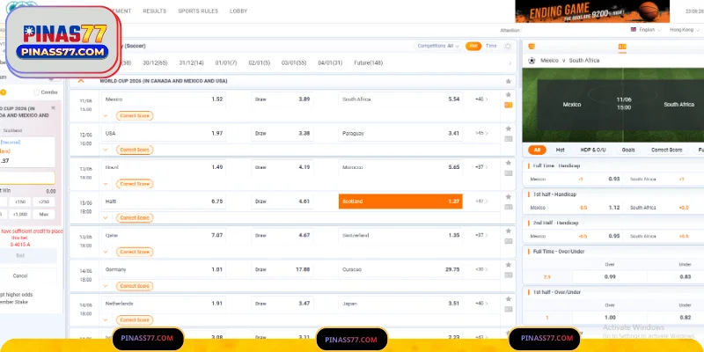The height and width of the screenshot is (352, 704).
Task: Favorite the USA vs Paraguay match
Action: pyautogui.click(x=509, y=128)
